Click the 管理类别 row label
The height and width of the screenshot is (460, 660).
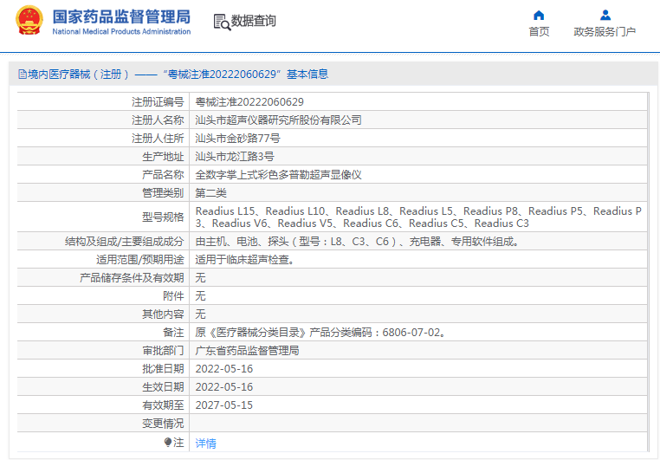point(163,193)
